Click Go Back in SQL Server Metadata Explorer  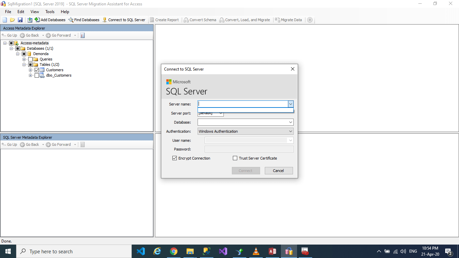(30, 144)
